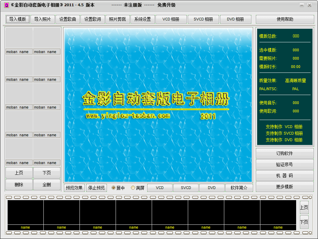Click the 模版时长 00:00 value
This screenshot has height=239, width=318.
pyautogui.click(x=295, y=67)
